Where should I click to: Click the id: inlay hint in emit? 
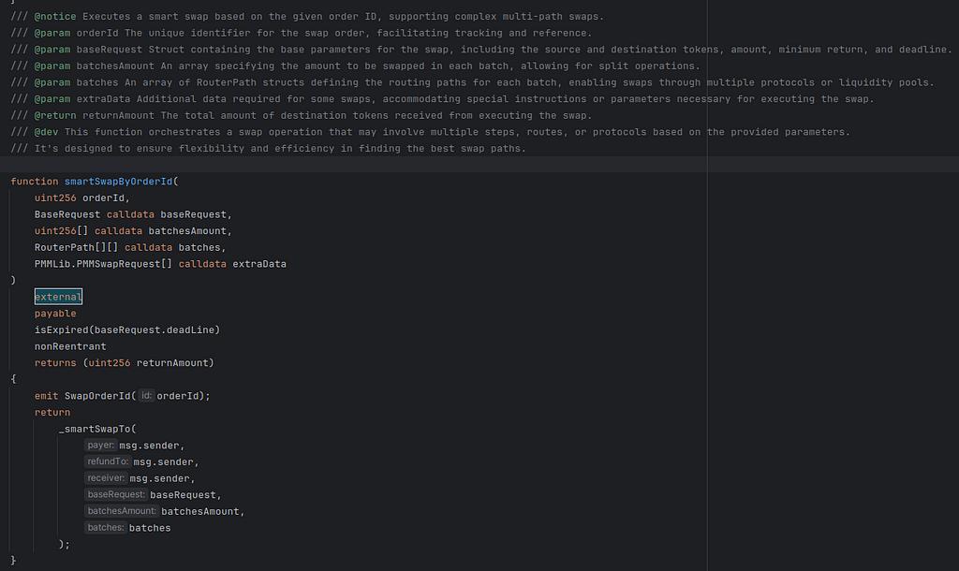click(146, 396)
